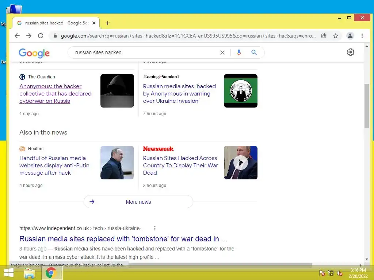The image size is (374, 280).
Task: Close the russian sites hacked tab
Action: [x=94, y=23]
